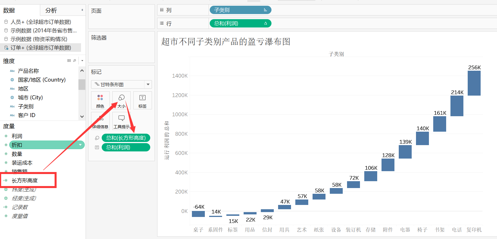Screen dimensions: 497x239
Task: Open dropdown arrow on 折扣 field
Action: pos(80,145)
